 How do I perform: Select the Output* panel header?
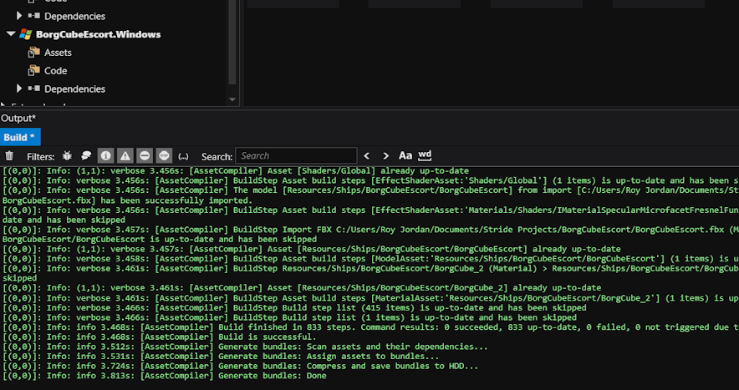pos(18,119)
